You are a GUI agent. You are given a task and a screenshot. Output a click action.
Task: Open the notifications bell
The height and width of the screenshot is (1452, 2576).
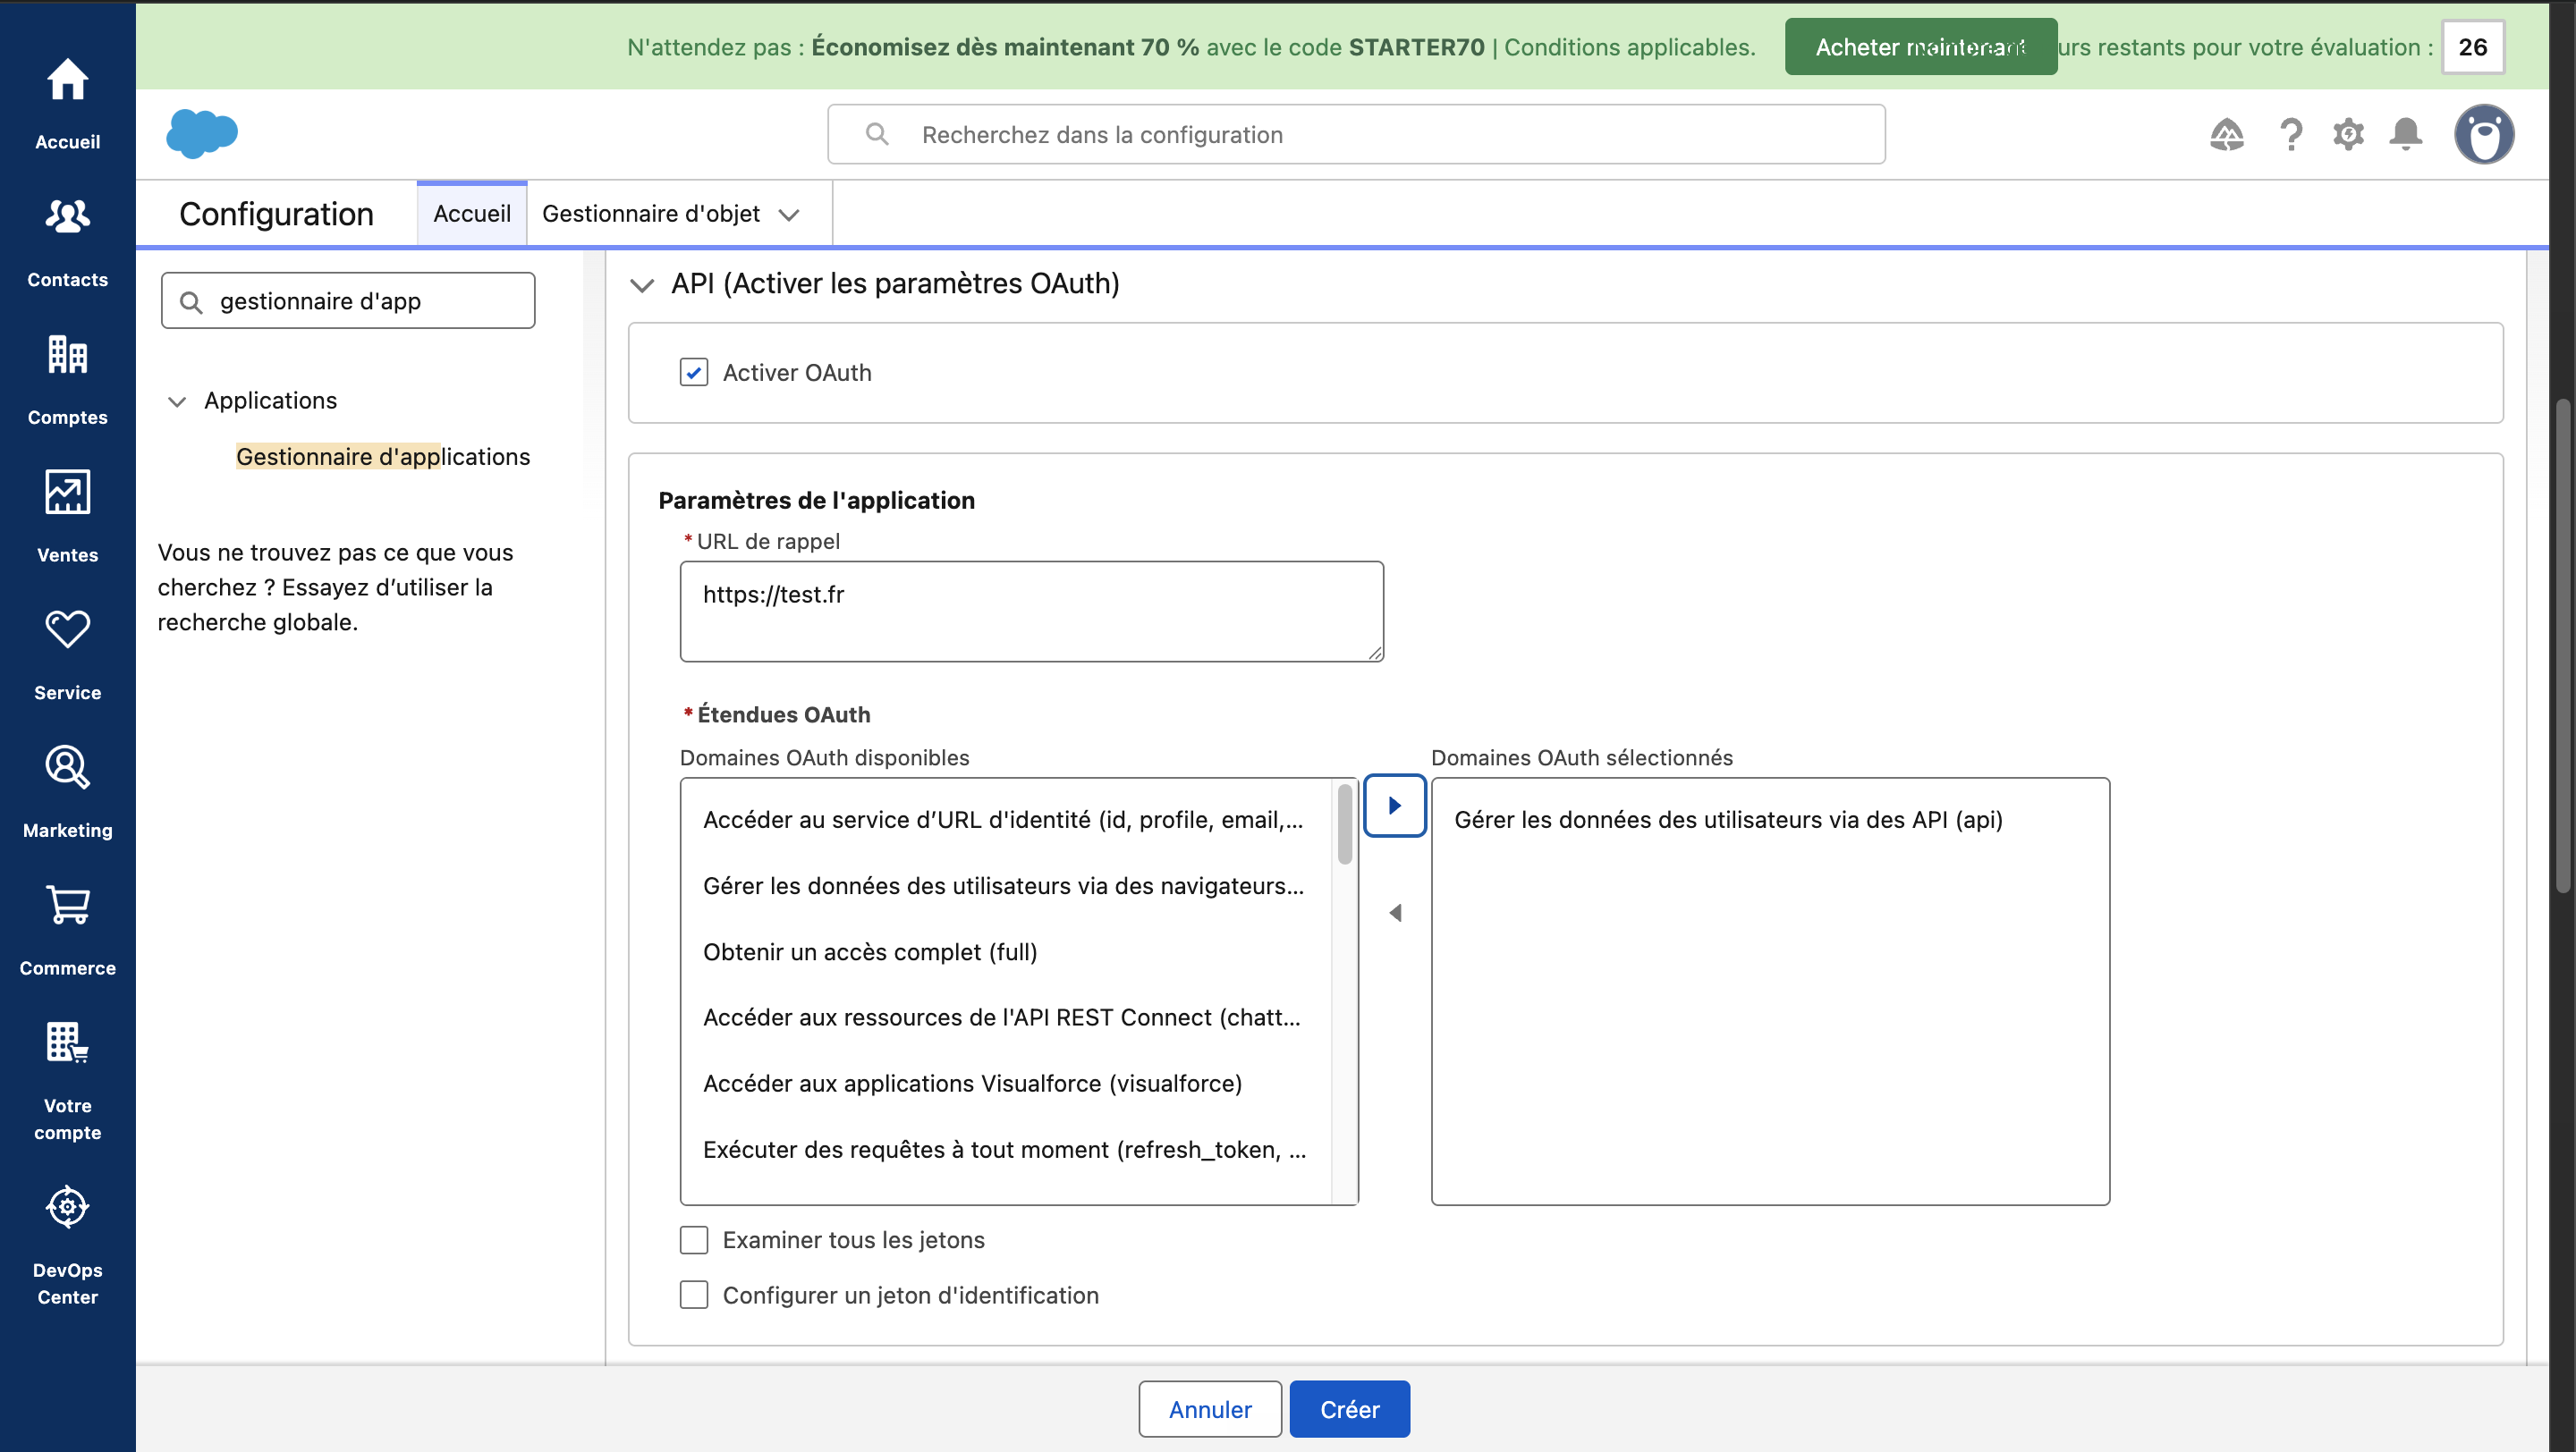(2406, 134)
